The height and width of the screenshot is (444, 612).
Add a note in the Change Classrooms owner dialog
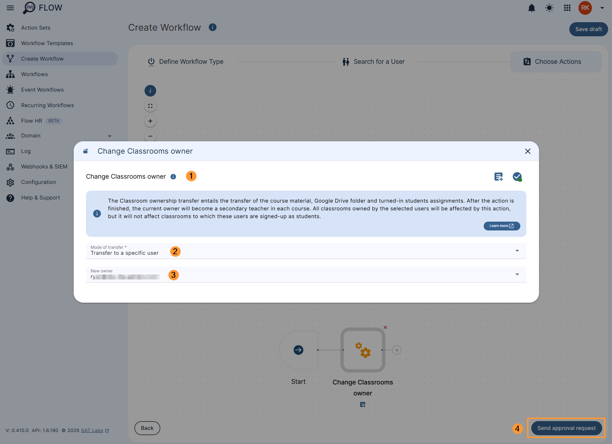[x=498, y=177]
